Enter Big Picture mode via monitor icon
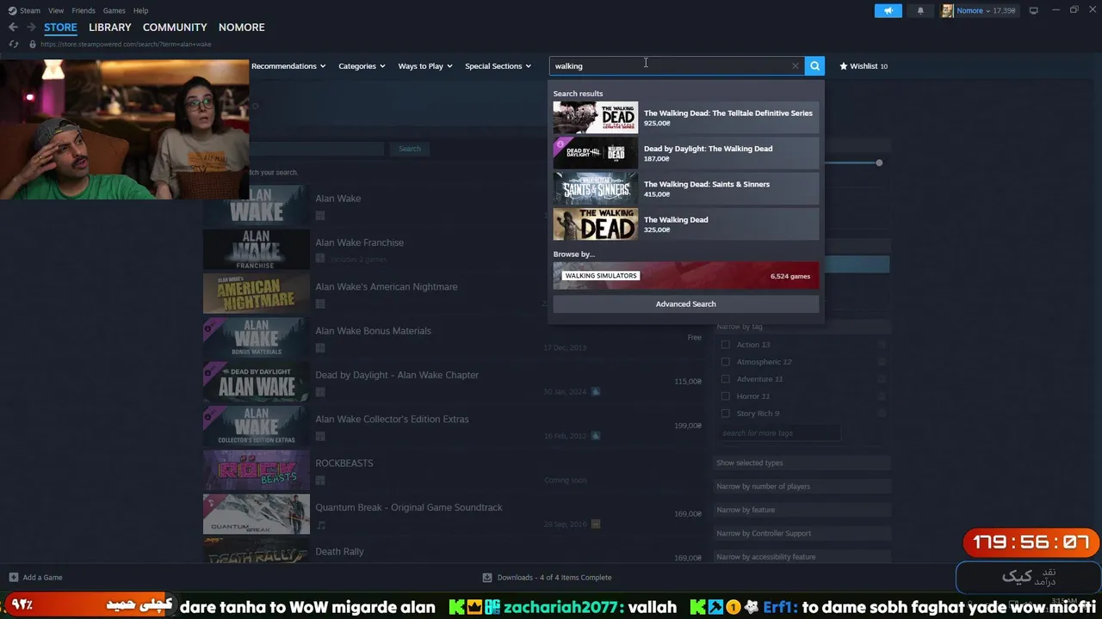This screenshot has height=619, width=1102. point(1033,10)
